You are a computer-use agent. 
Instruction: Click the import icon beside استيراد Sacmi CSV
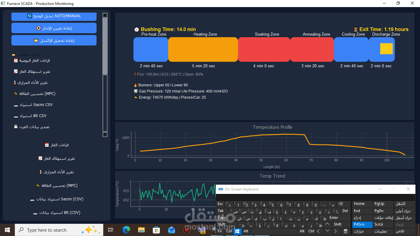tap(16, 105)
